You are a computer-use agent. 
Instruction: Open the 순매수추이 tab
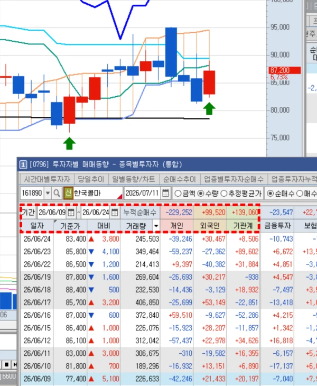[x=180, y=179]
